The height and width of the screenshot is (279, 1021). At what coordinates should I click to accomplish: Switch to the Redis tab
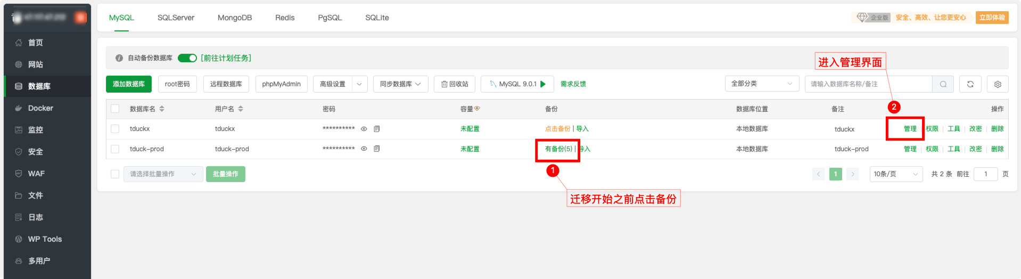point(285,18)
